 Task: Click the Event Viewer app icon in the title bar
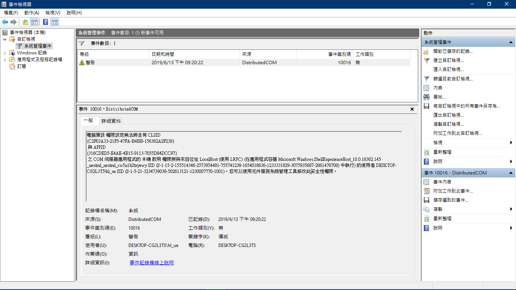4,4
